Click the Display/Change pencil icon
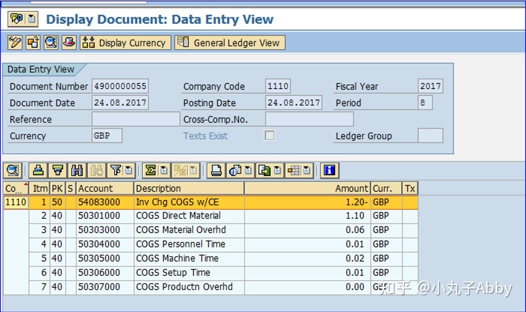Screen dimensions: 526x312 [15, 42]
